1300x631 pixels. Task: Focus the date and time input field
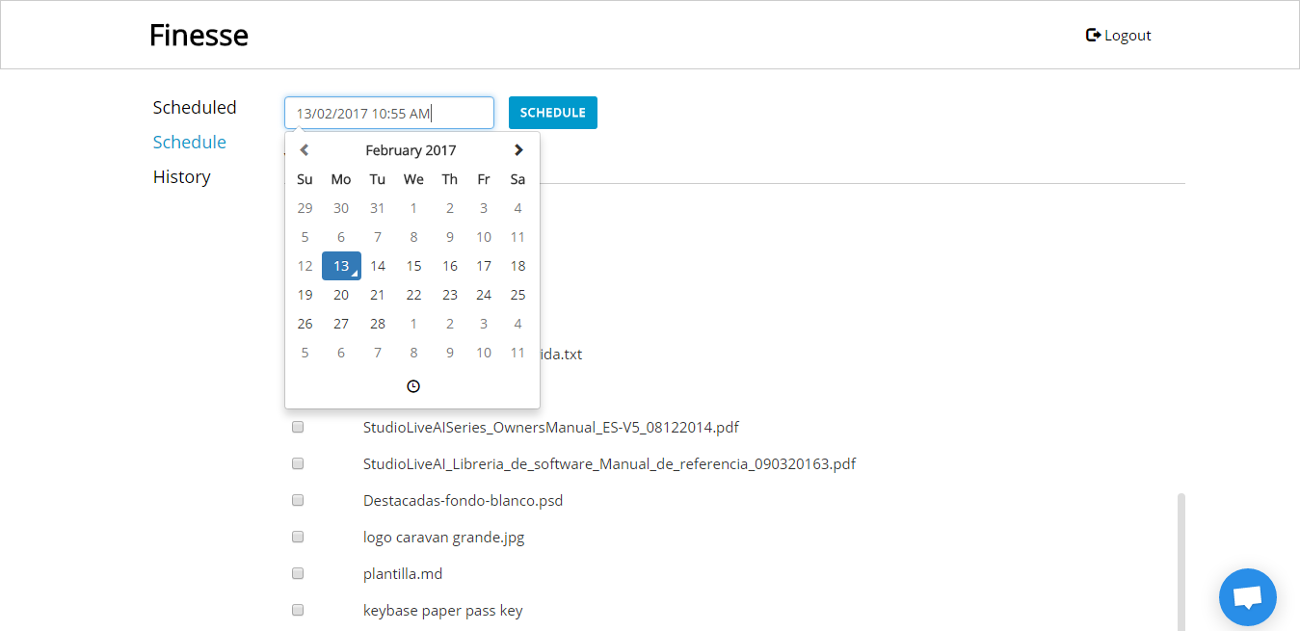[x=389, y=113]
